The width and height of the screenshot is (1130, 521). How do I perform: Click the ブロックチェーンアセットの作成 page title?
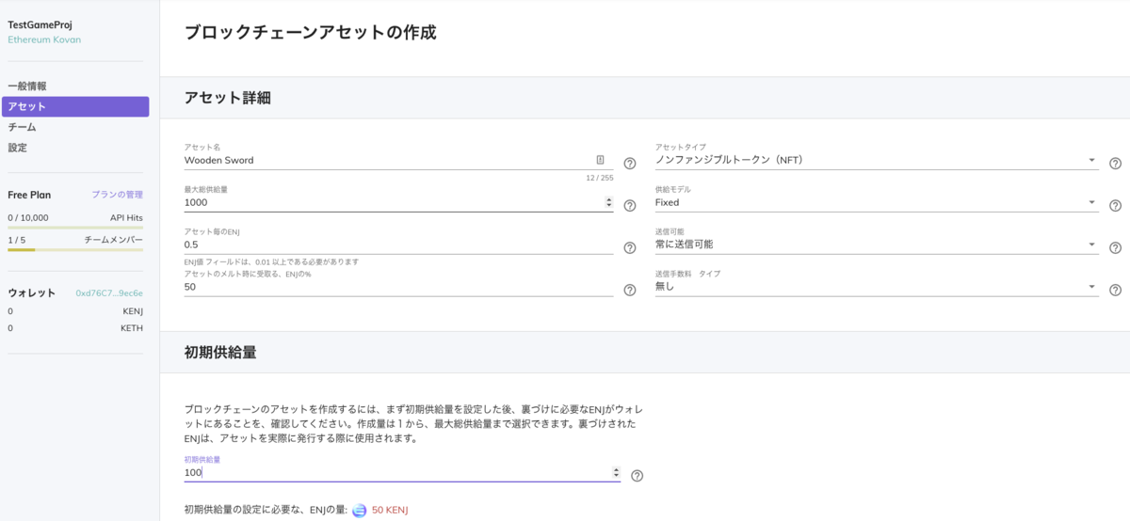[311, 32]
